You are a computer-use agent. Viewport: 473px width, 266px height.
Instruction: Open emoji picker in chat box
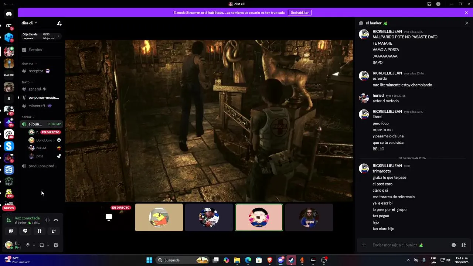pos(454,245)
